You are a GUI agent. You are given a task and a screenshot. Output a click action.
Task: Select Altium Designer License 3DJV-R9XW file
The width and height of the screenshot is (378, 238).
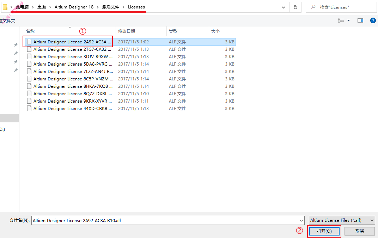coord(130,57)
